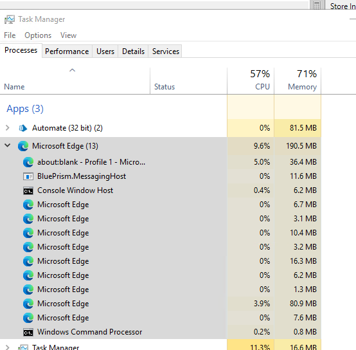Click the Console Window Host icon
This screenshot has width=356, height=350.
(28, 190)
